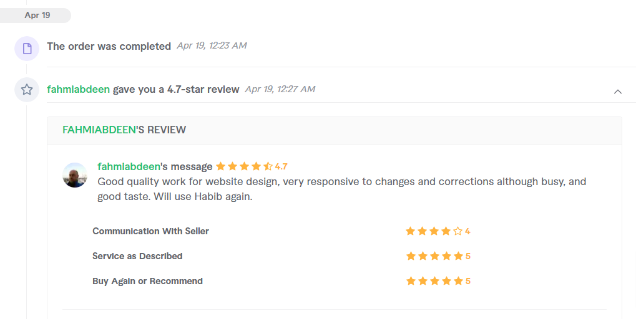636x319 pixels.
Task: Click the Service as Described label
Action: 137,256
